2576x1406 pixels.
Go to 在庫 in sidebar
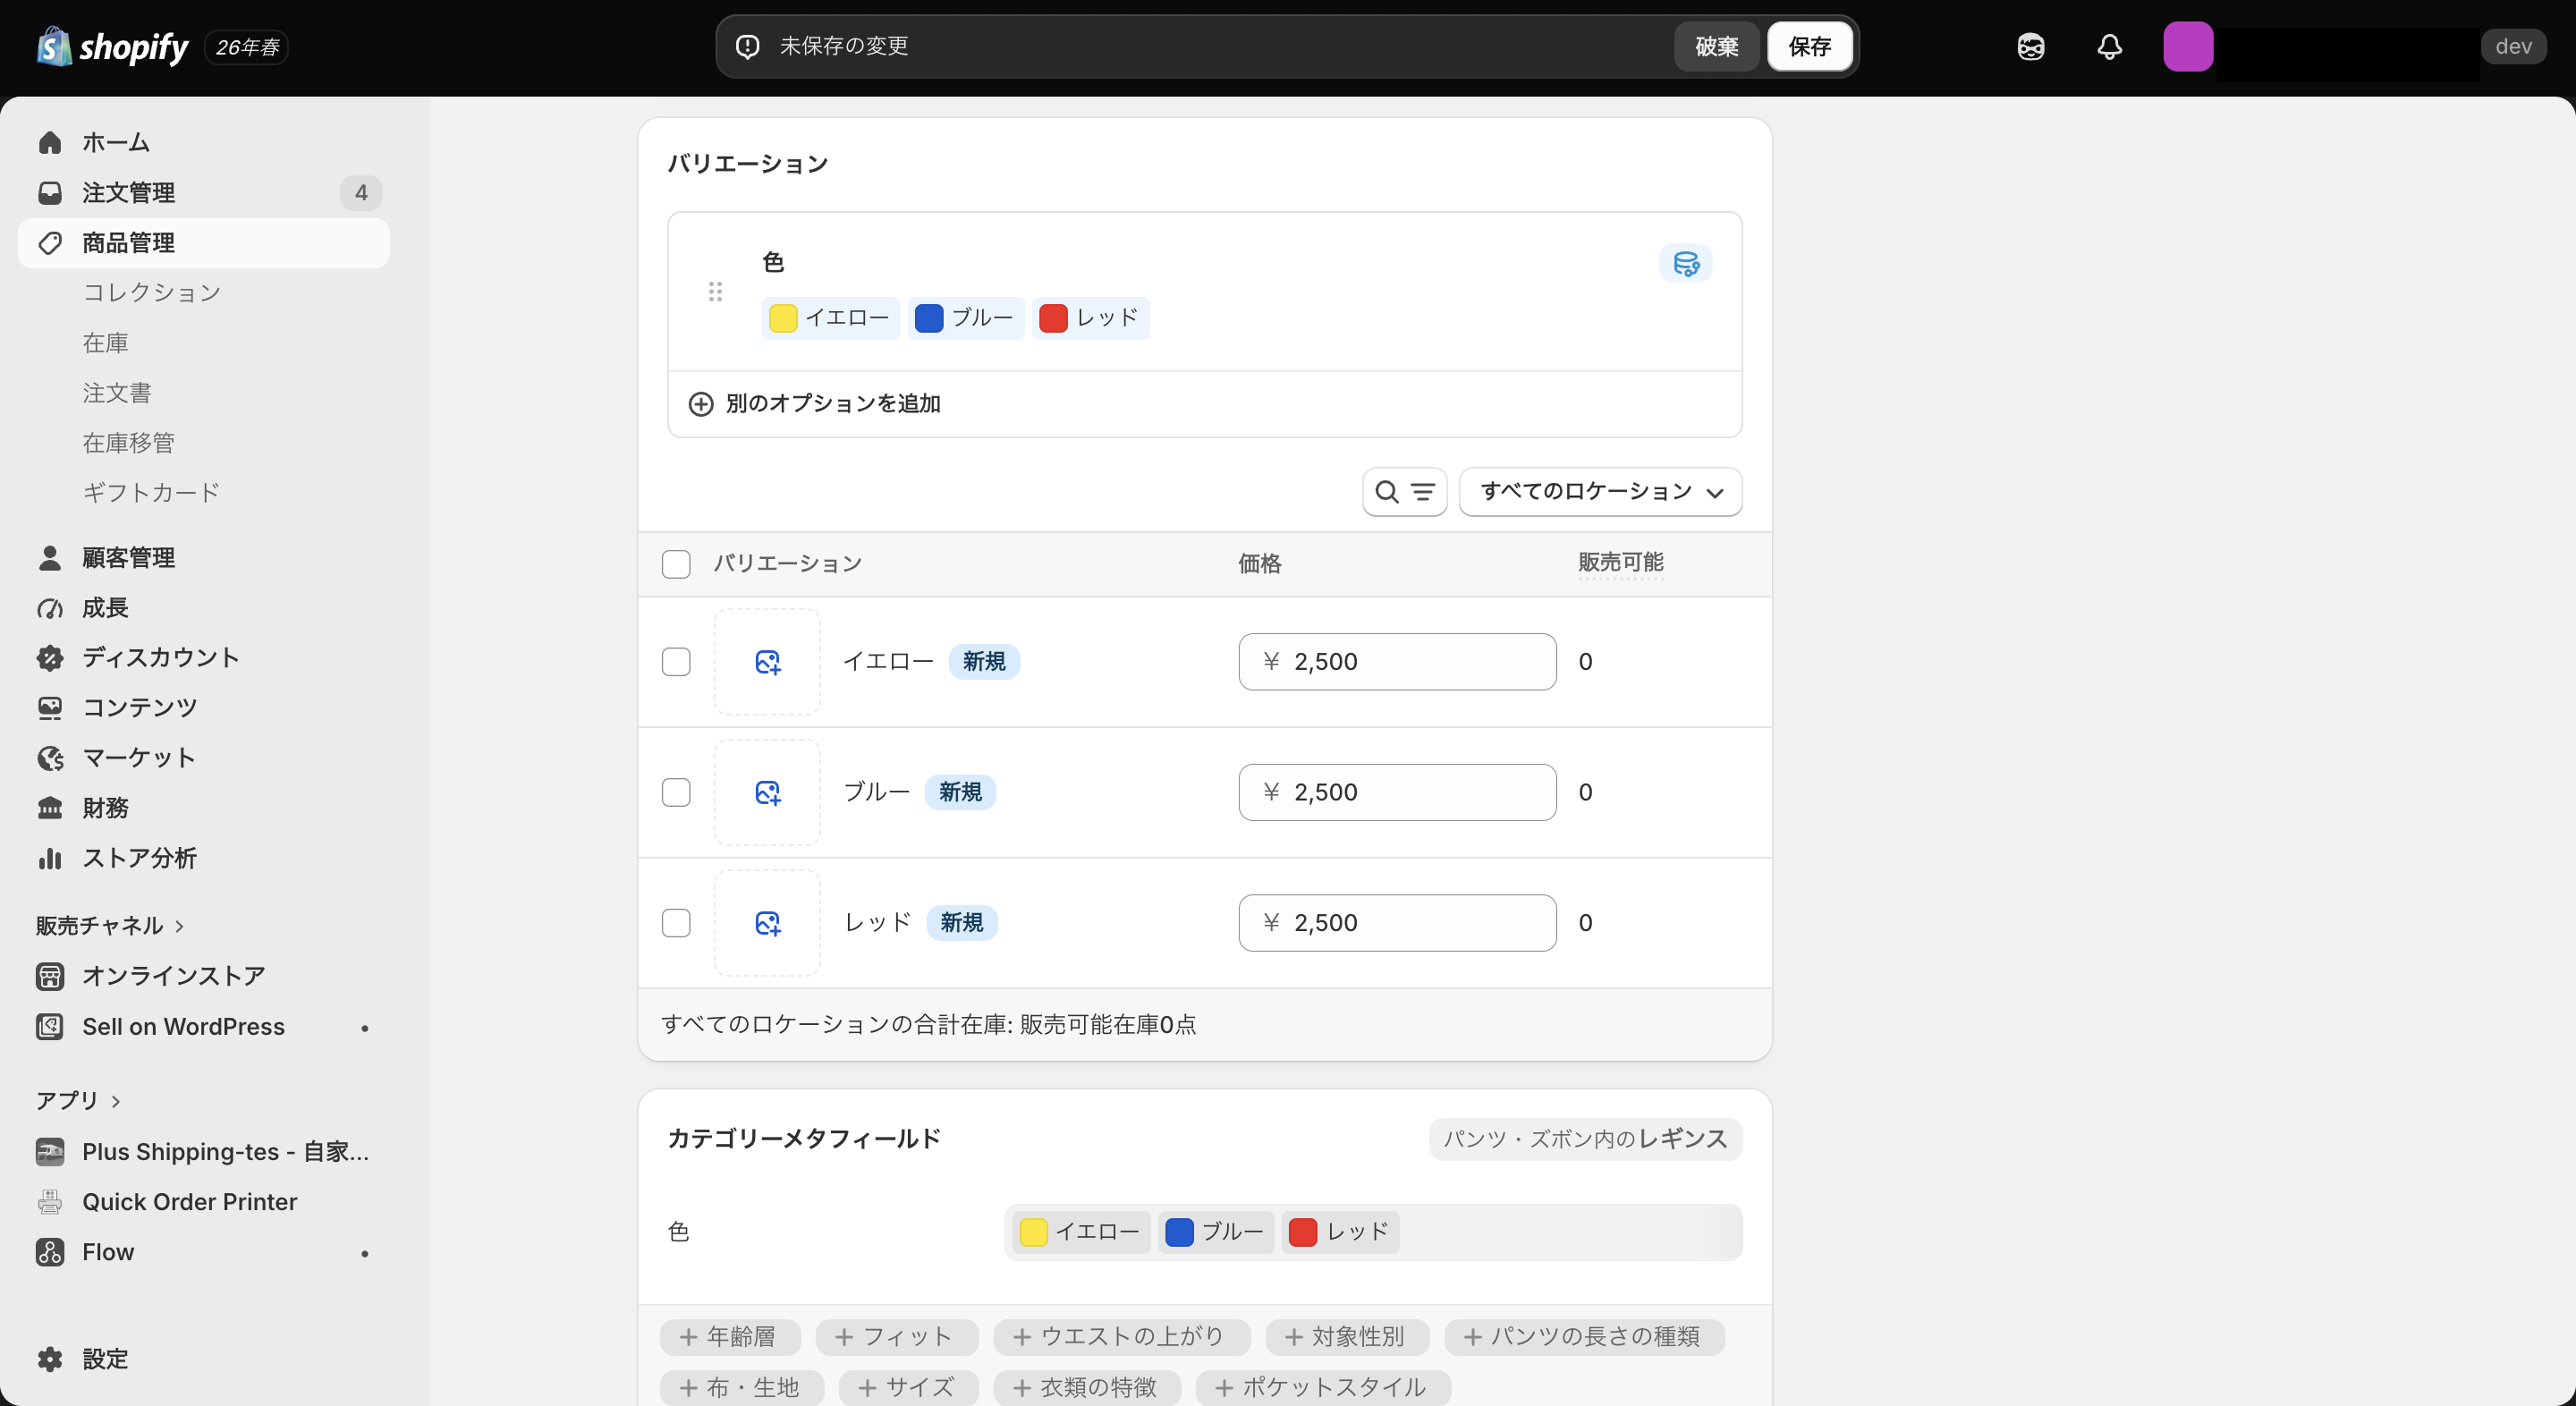(x=105, y=342)
